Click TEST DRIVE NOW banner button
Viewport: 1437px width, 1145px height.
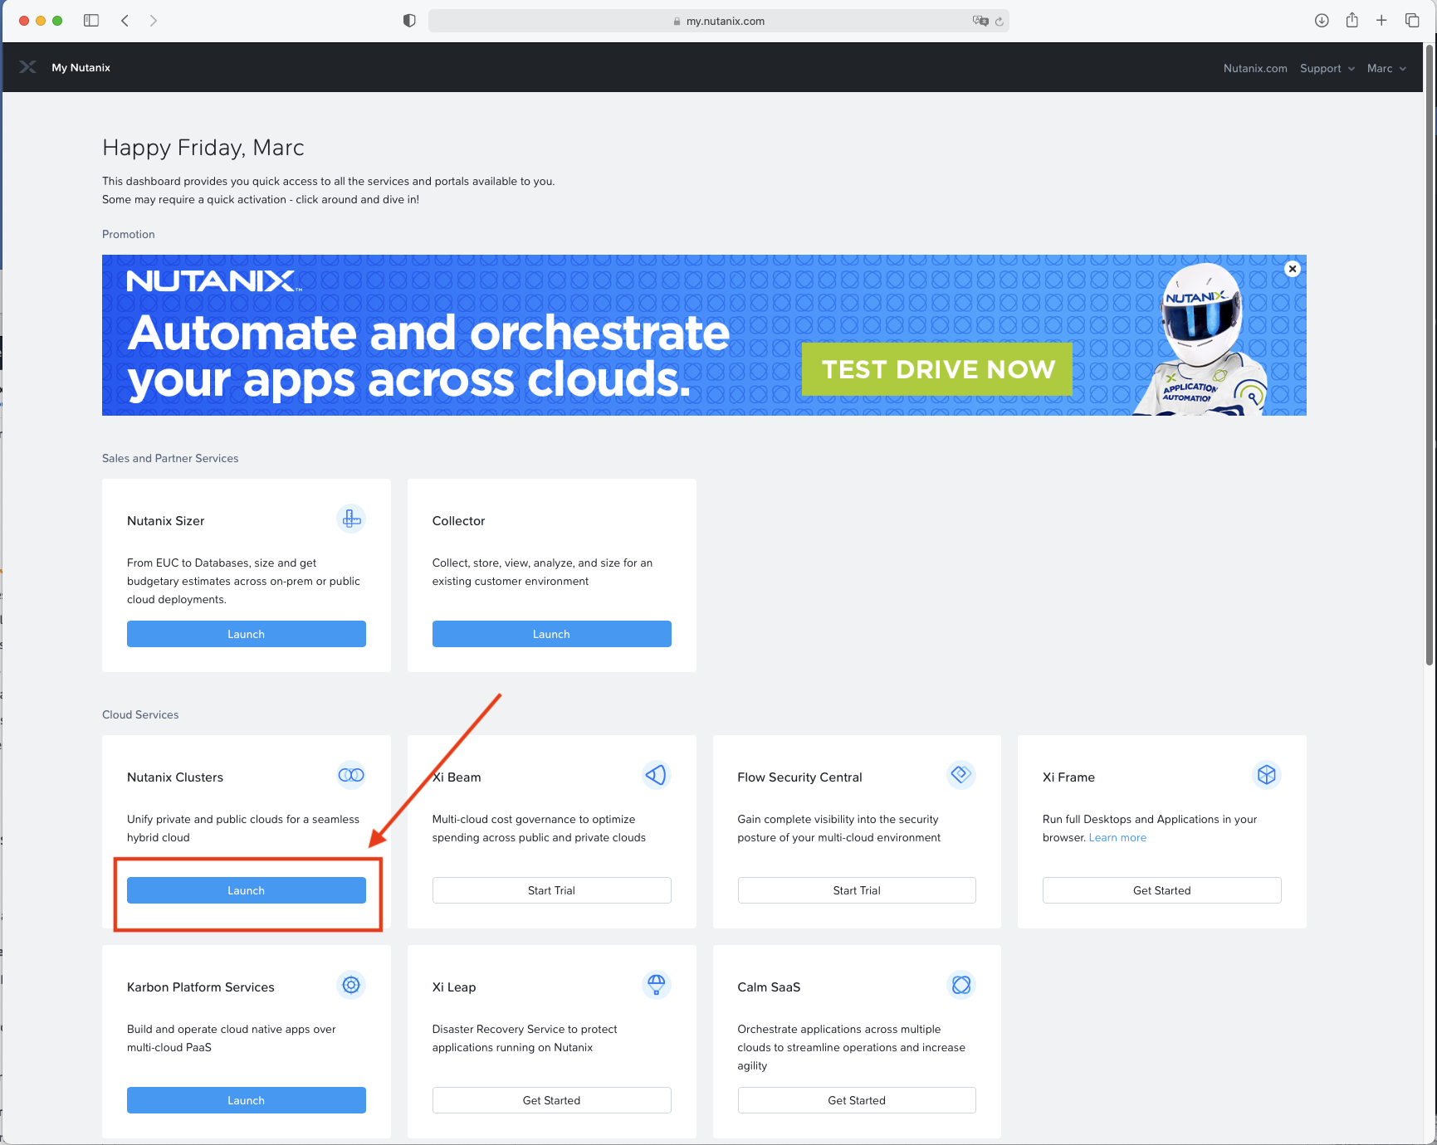coord(937,369)
